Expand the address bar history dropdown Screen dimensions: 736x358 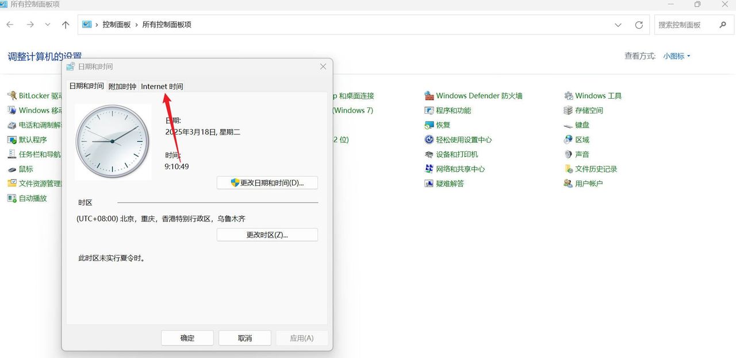coord(618,25)
